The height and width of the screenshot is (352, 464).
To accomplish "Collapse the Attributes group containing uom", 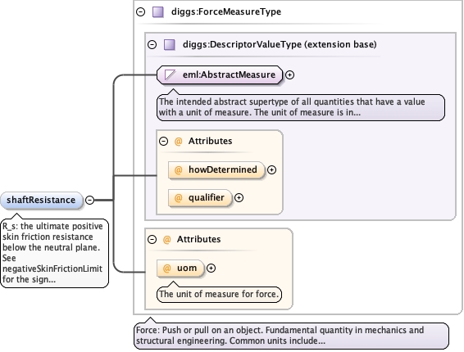I will pos(152,239).
